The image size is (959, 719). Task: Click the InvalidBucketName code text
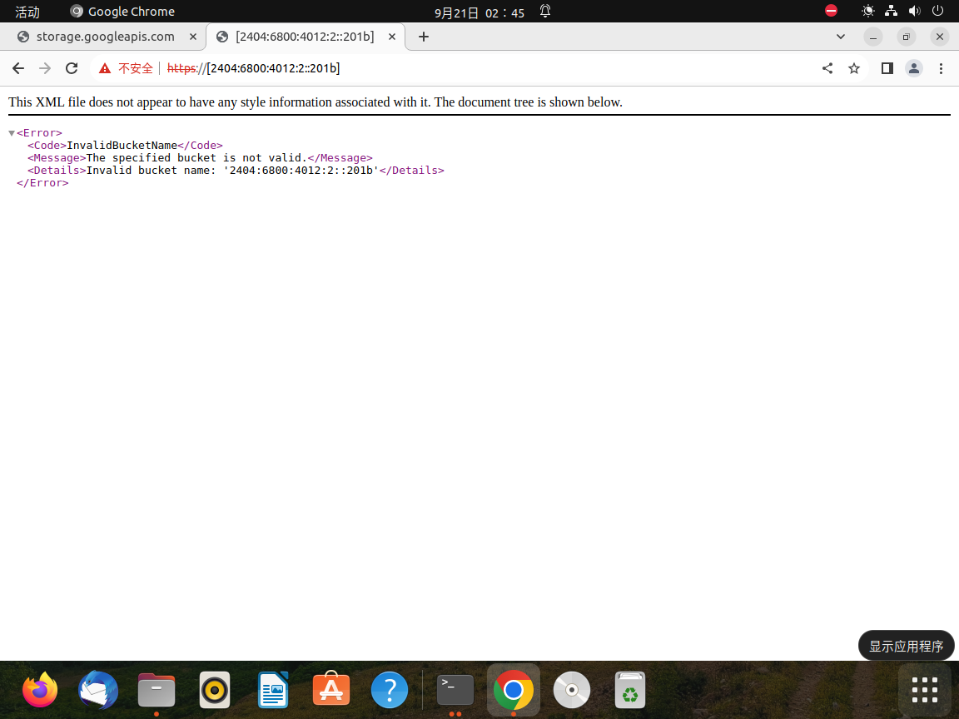pos(122,146)
